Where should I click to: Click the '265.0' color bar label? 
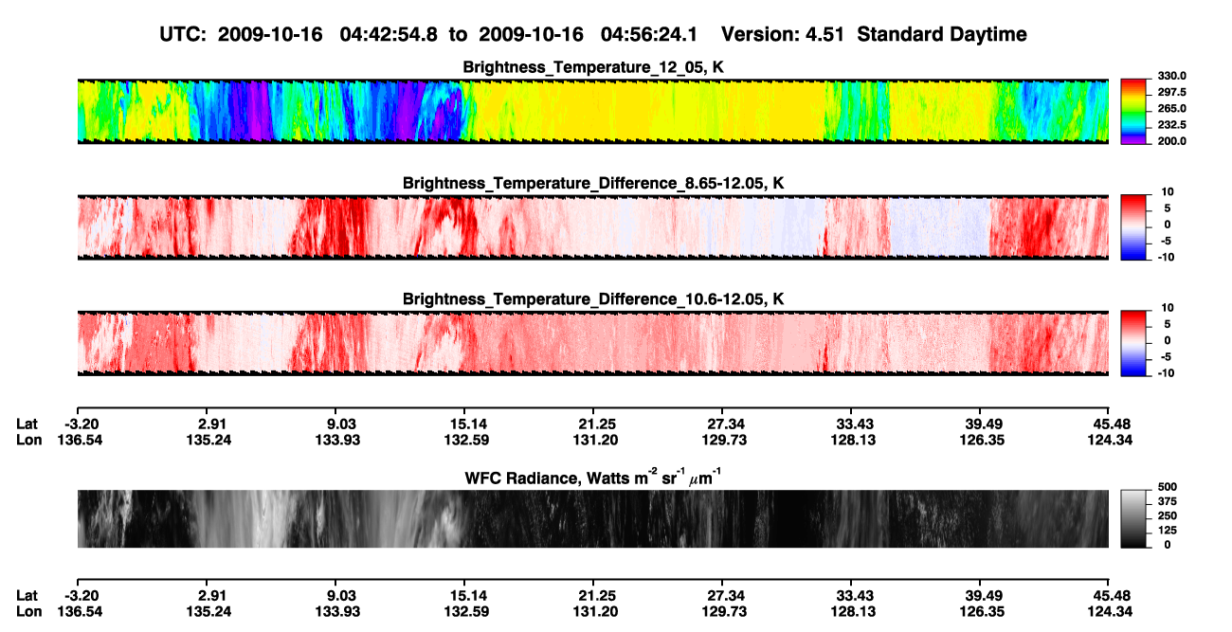[x=1172, y=108]
